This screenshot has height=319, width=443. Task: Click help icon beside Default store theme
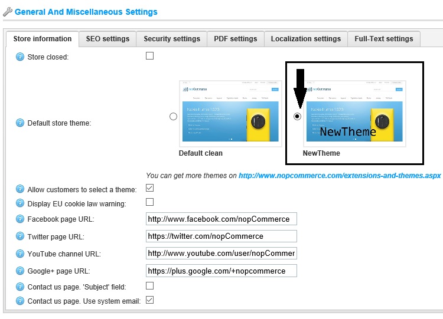(21, 123)
